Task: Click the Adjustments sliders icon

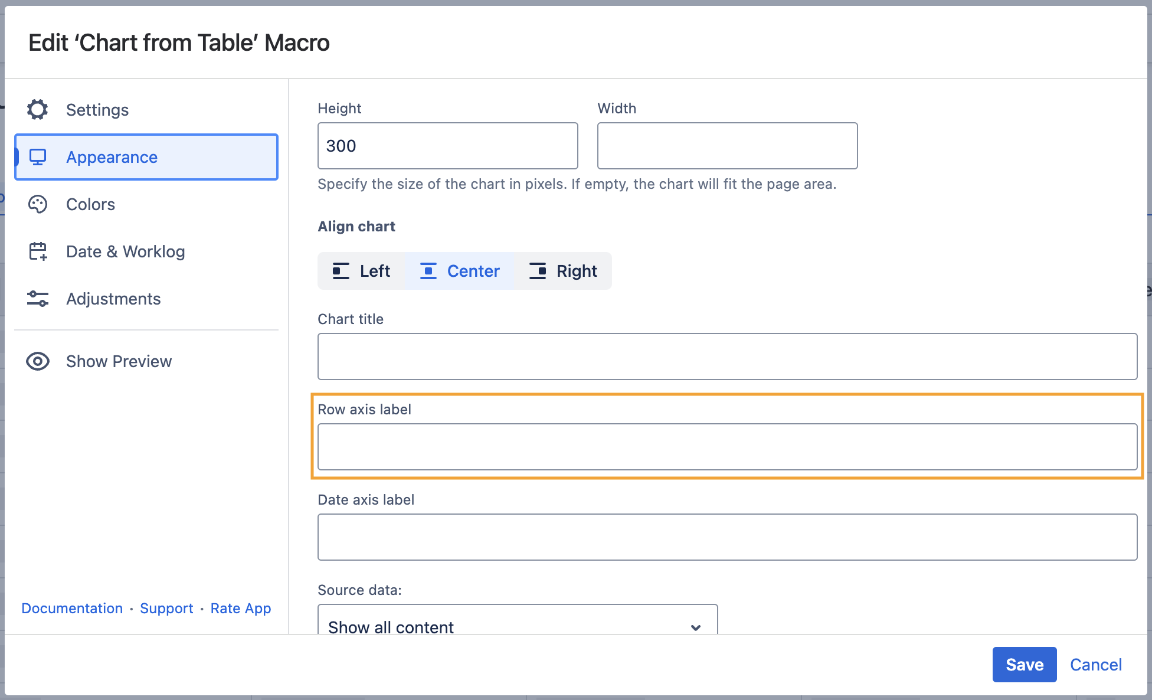Action: pos(38,299)
